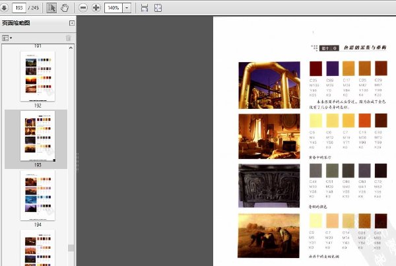Click the zoom percentage field showing 140%

(114, 8)
